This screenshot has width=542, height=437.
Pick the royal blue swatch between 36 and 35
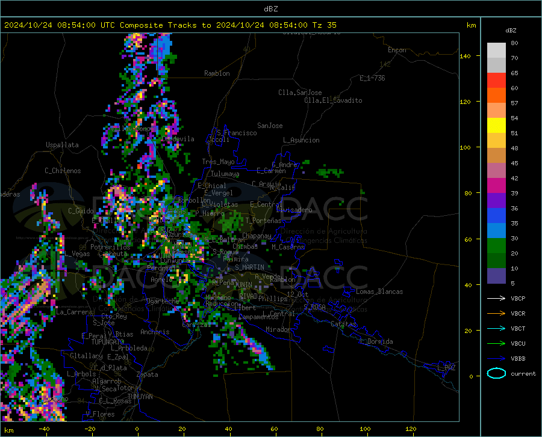pos(496,216)
